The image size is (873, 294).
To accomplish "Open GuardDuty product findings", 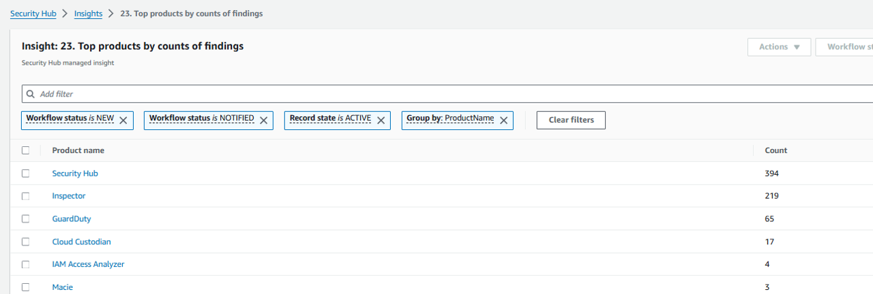I will 72,219.
